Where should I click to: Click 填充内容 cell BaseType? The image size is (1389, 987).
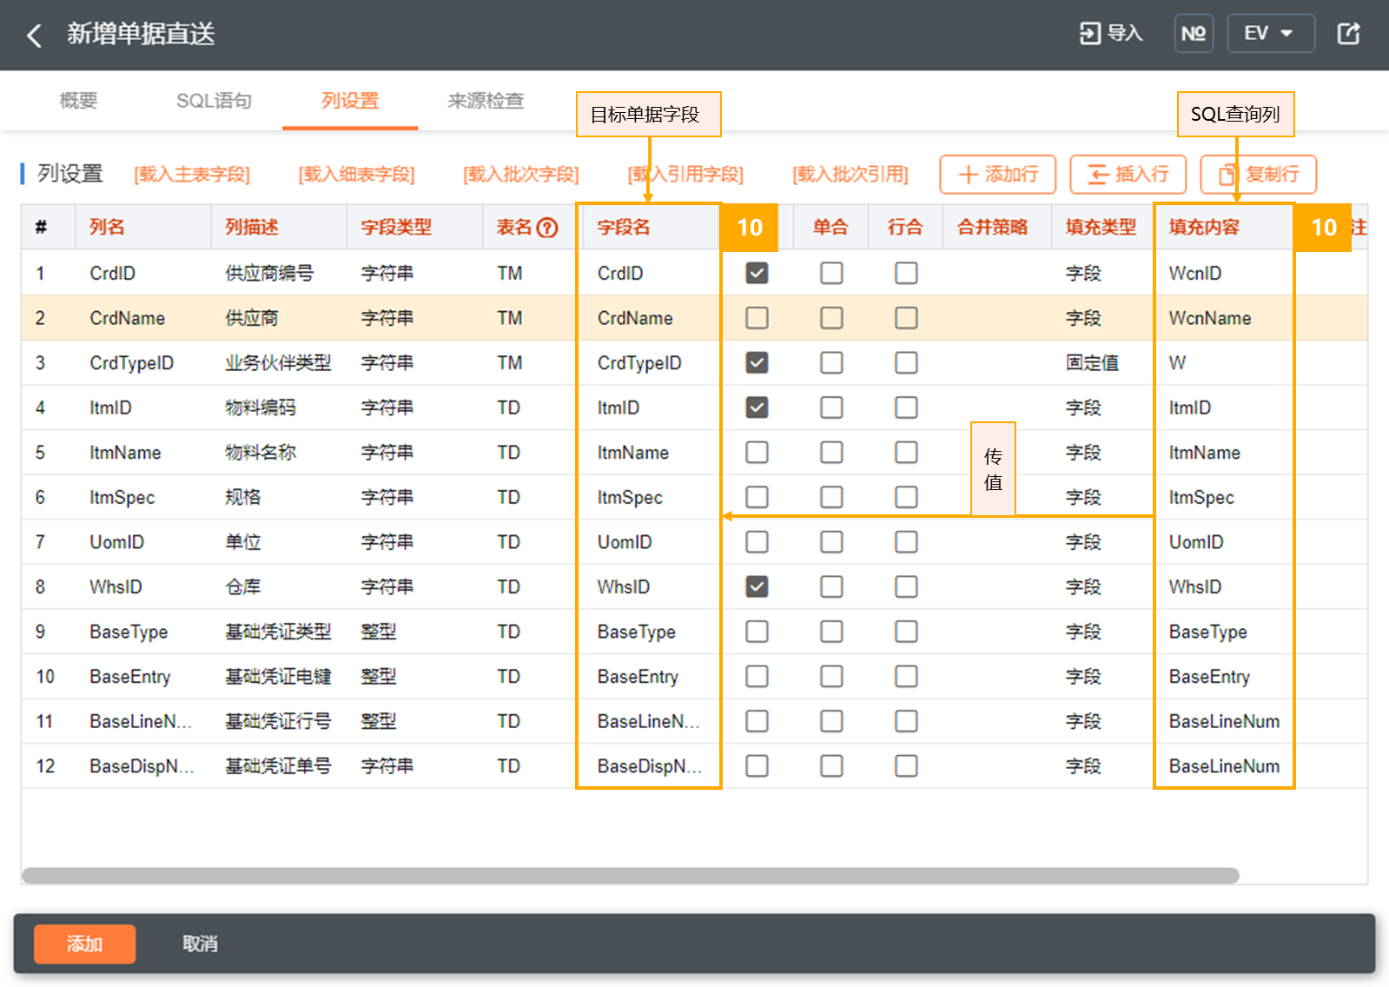click(1207, 632)
